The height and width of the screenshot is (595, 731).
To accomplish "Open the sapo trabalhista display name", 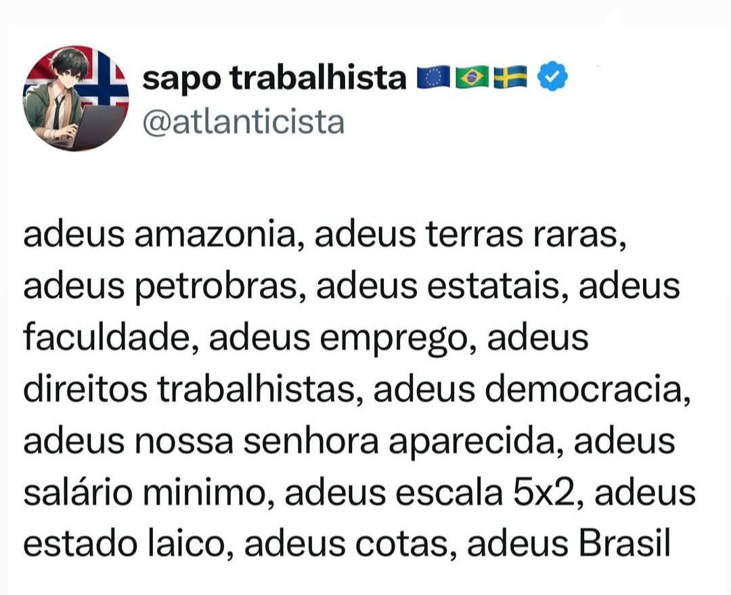I will pos(274,77).
